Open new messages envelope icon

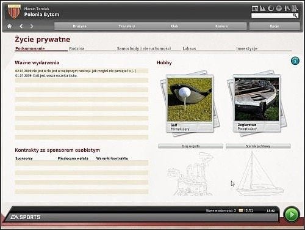click(x=241, y=210)
